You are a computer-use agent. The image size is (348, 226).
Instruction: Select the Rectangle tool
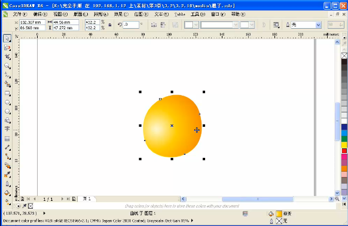(x=7, y=93)
